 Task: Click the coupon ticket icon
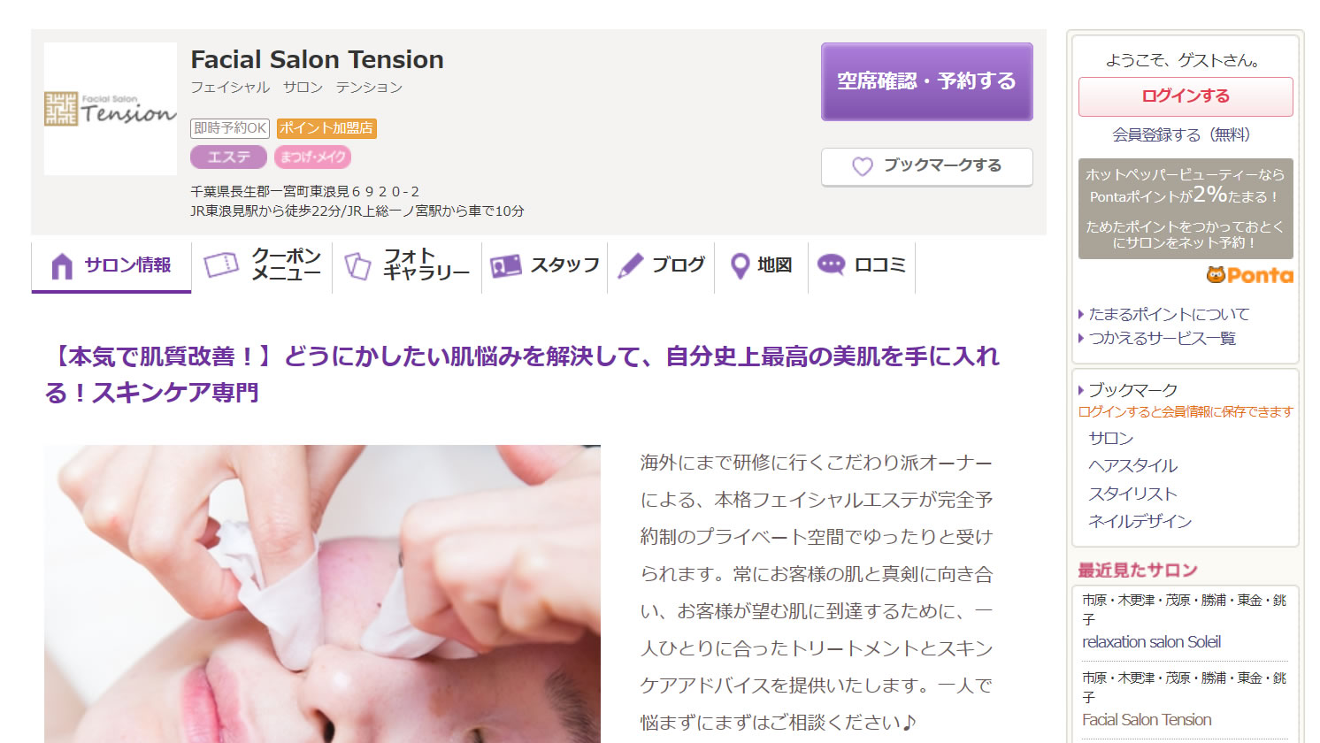click(221, 264)
